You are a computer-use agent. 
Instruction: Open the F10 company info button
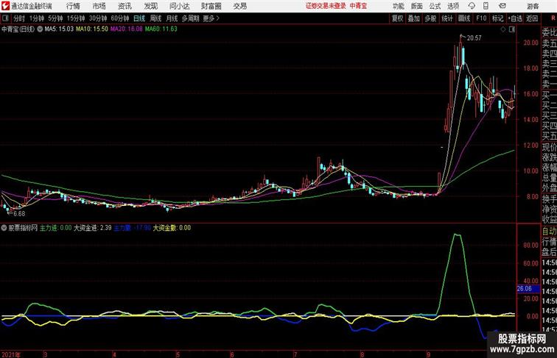pyautogui.click(x=481, y=18)
